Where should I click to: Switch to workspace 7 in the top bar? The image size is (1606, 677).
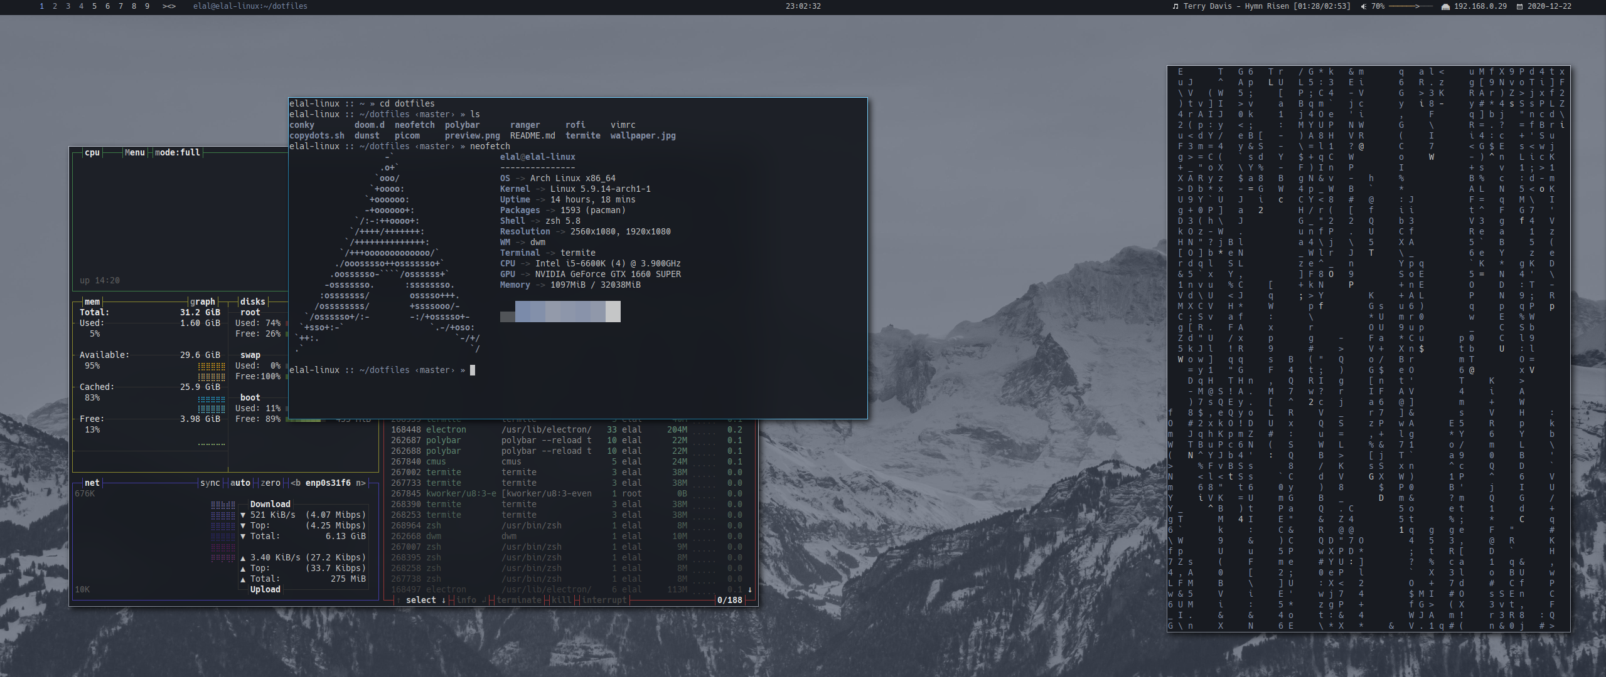tap(120, 6)
